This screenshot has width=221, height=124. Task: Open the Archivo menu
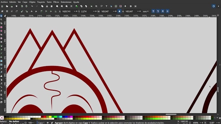4,2
